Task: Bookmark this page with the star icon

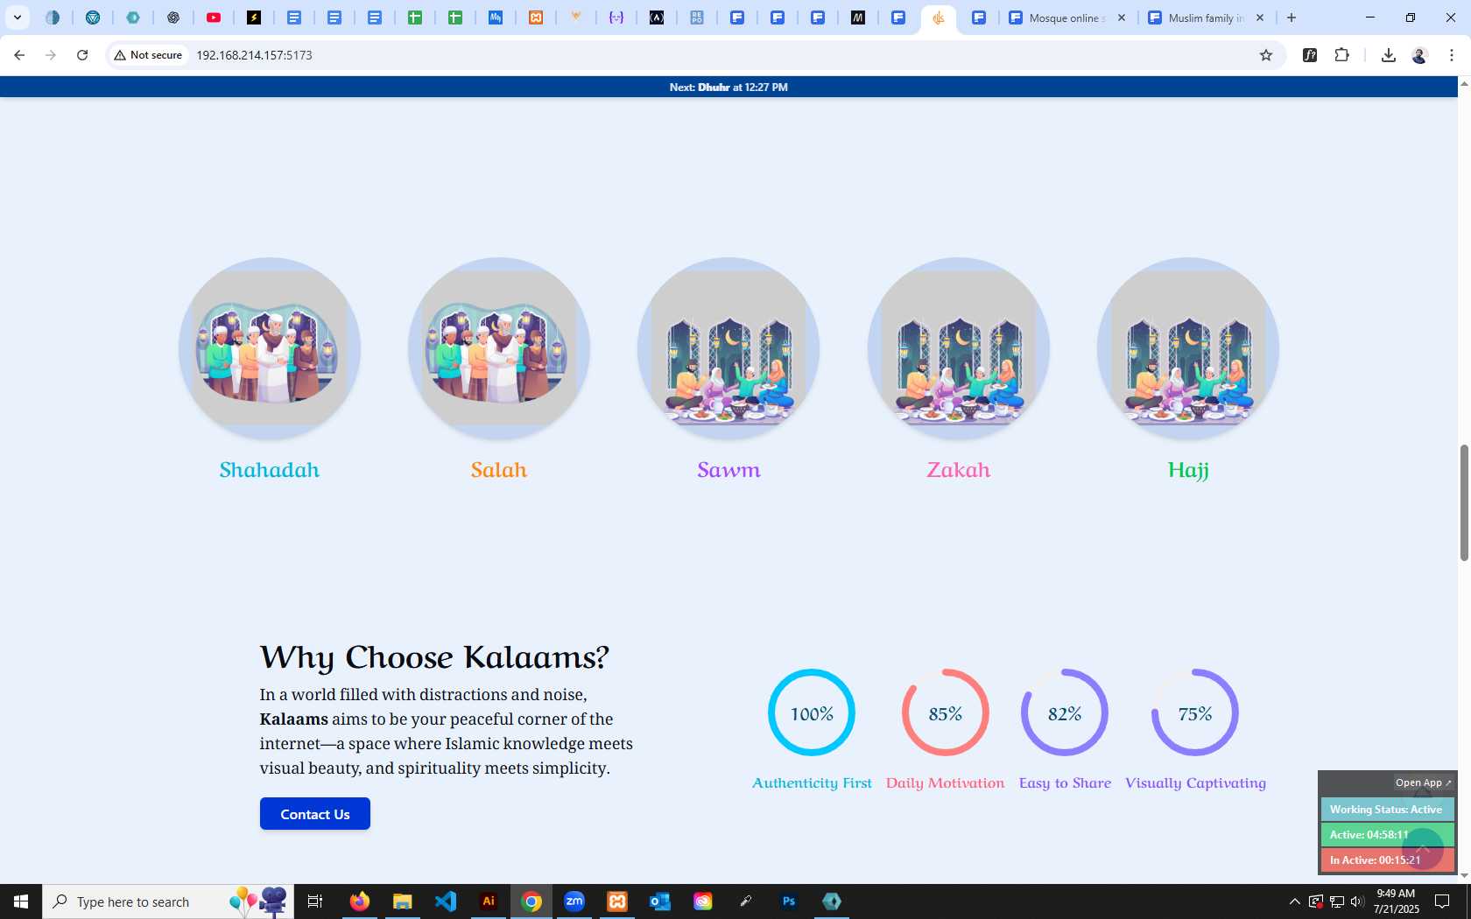Action: (x=1265, y=55)
